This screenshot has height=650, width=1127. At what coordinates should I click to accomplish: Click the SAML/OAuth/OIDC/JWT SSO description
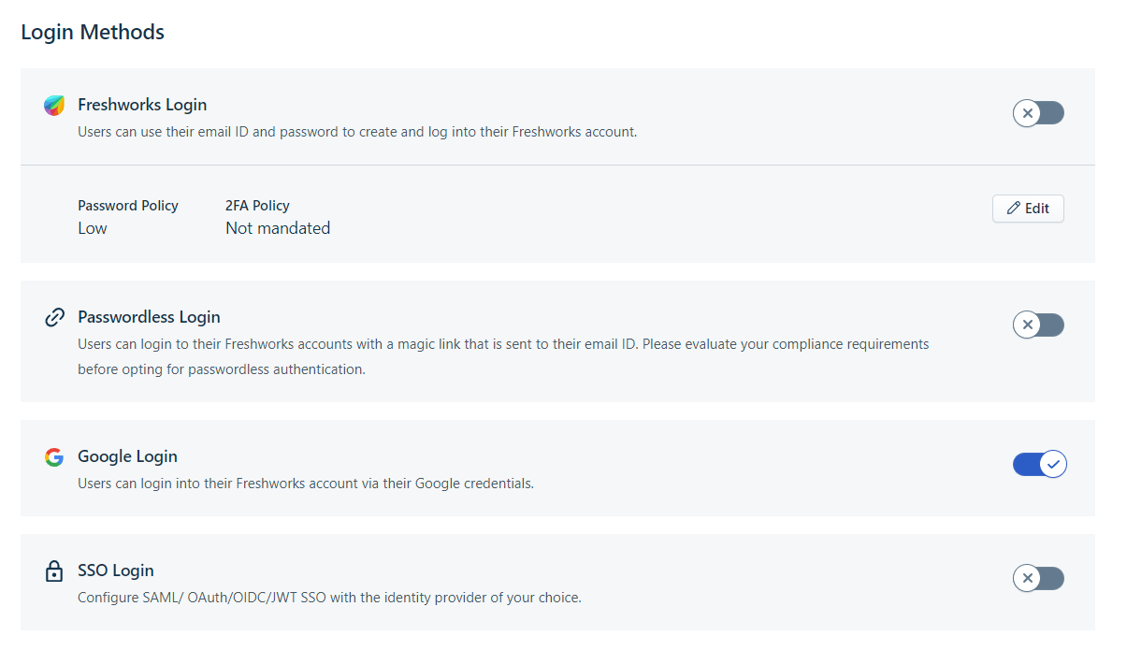point(329,598)
